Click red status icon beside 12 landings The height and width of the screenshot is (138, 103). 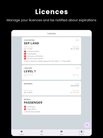(x=25, y=54)
